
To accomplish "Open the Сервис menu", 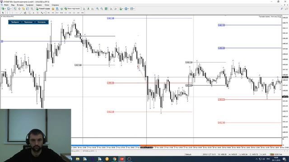I will coord(39,5).
